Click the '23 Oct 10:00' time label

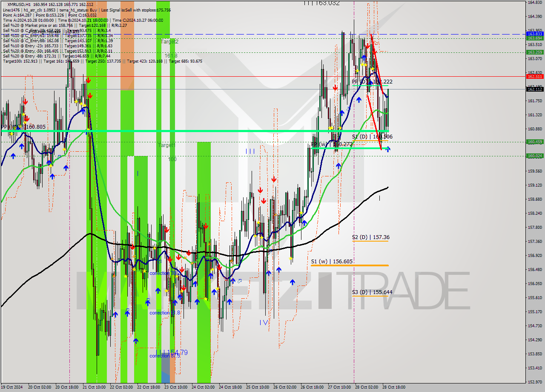point(175,387)
